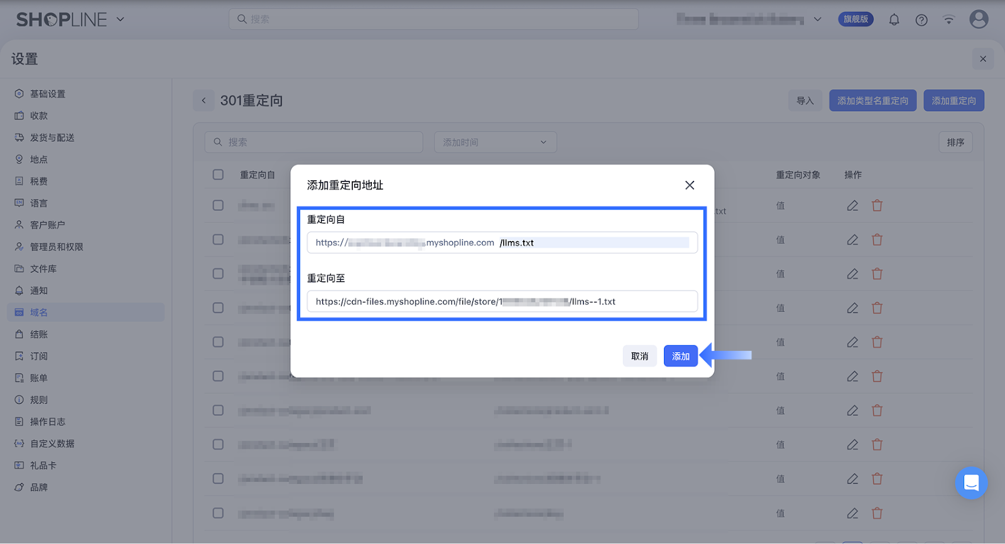This screenshot has height=544, width=1005.
Task: Check the fourth redirect row checkbox
Action: pyautogui.click(x=218, y=307)
